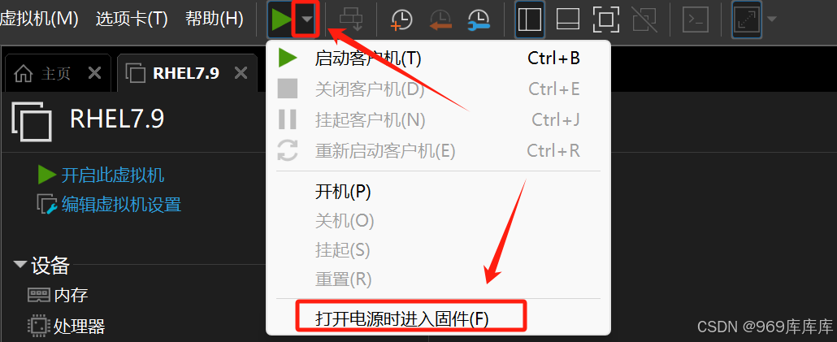Take a snapshot with the clock-plus icon
837x342 pixels.
pyautogui.click(x=401, y=19)
